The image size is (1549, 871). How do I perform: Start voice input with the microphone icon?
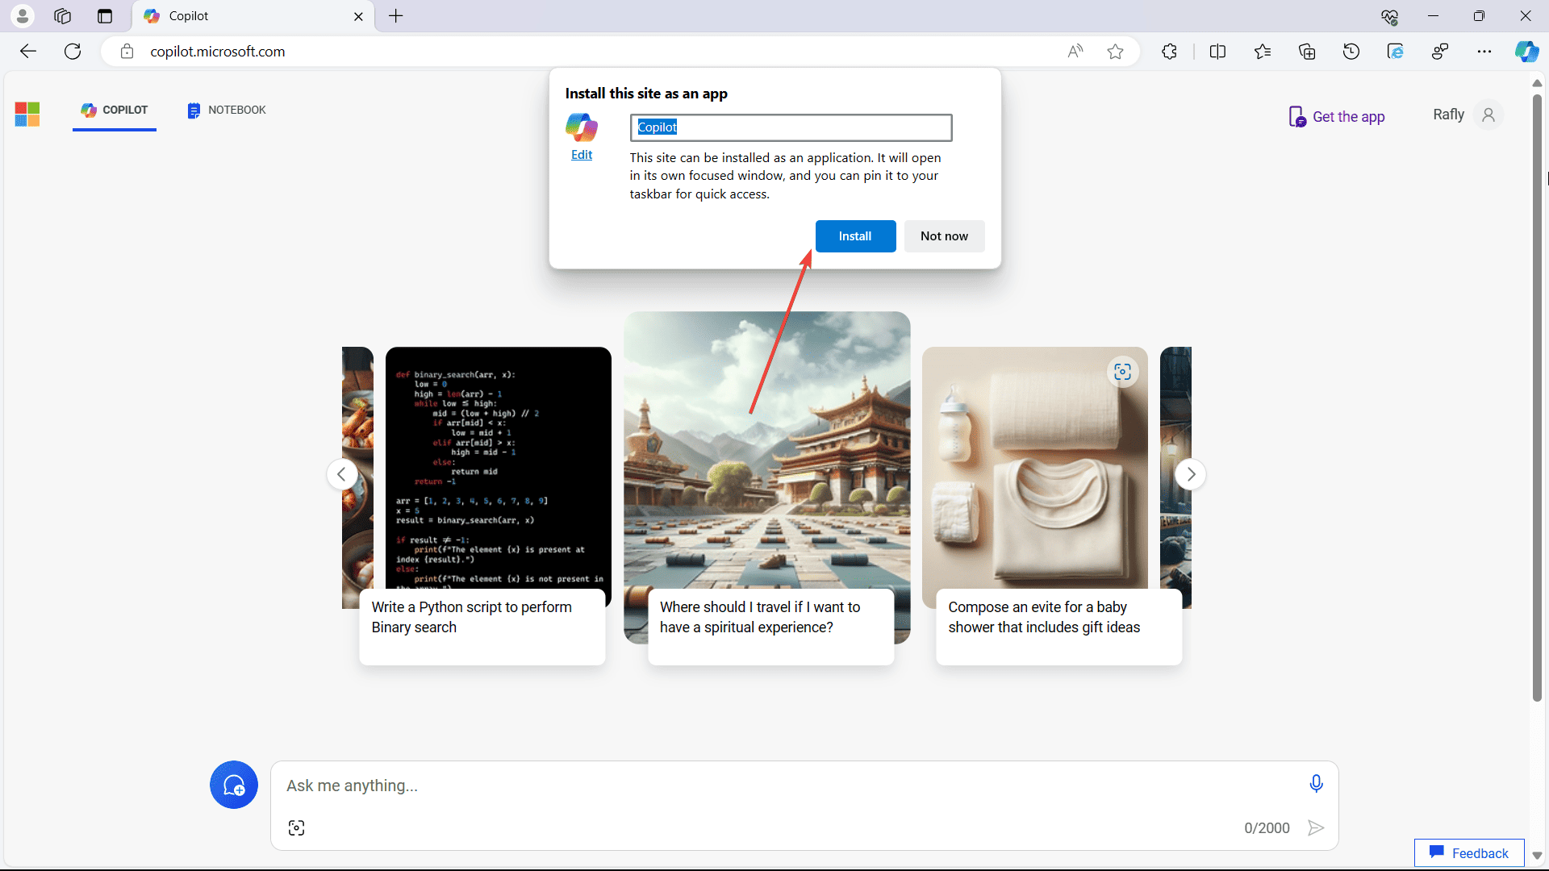tap(1316, 782)
